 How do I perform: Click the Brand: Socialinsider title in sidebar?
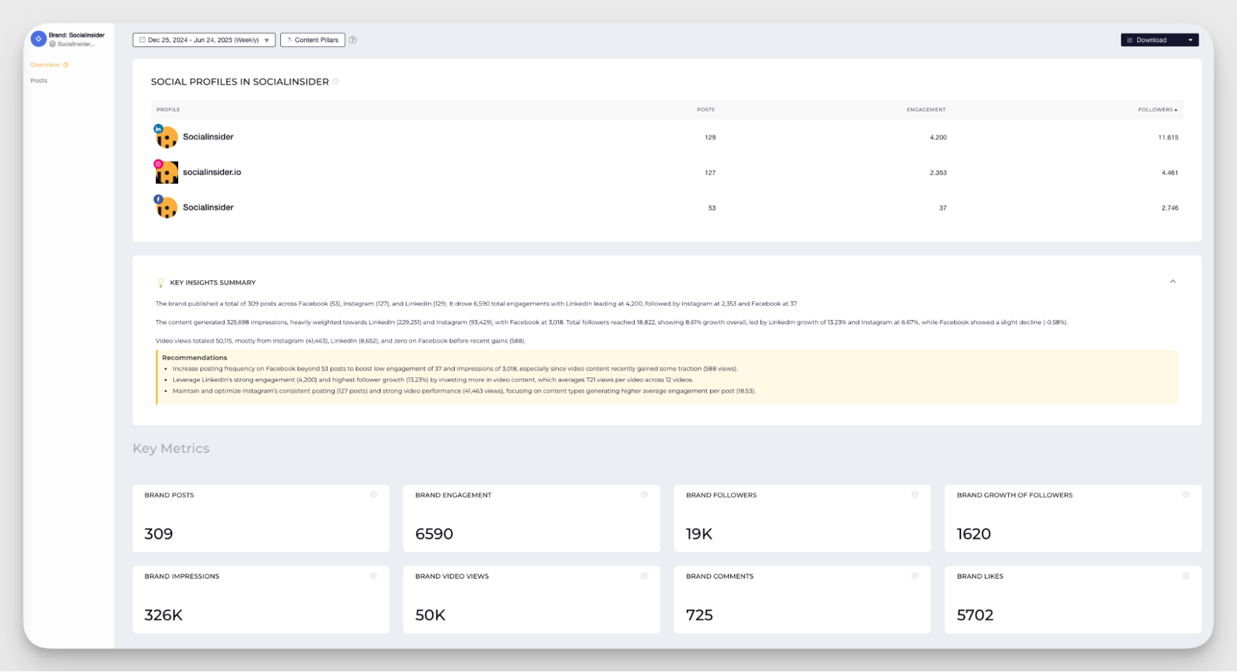pyautogui.click(x=77, y=35)
